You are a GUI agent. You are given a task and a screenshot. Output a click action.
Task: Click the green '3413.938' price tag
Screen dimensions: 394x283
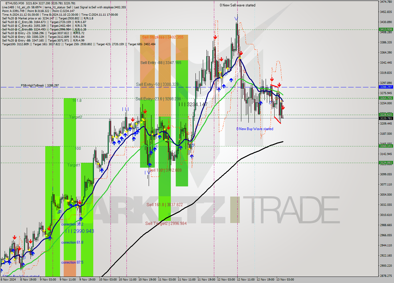(385, 30)
